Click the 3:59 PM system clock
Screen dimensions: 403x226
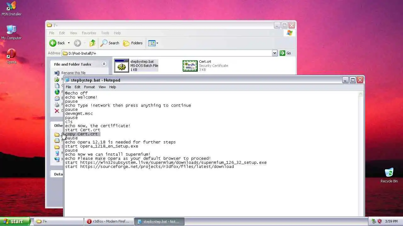[x=391, y=221]
